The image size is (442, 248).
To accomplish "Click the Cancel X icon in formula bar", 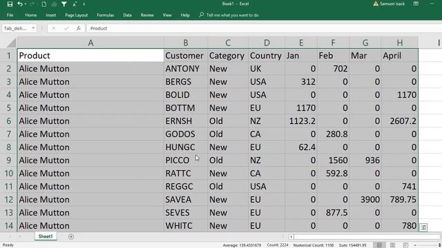I will pyautogui.click(x=54, y=28).
